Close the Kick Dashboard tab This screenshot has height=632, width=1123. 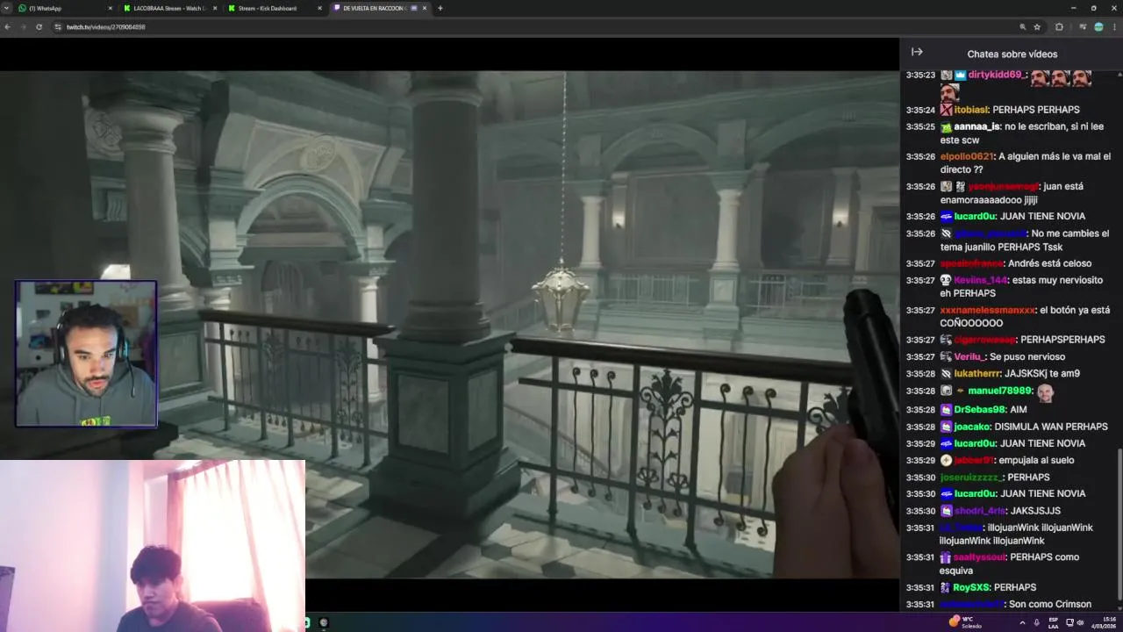319,8
